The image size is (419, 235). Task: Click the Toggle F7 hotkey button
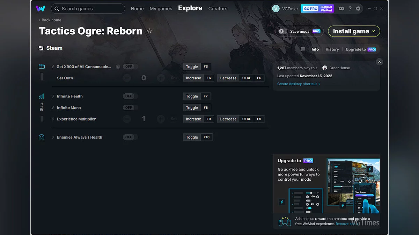coord(197,96)
